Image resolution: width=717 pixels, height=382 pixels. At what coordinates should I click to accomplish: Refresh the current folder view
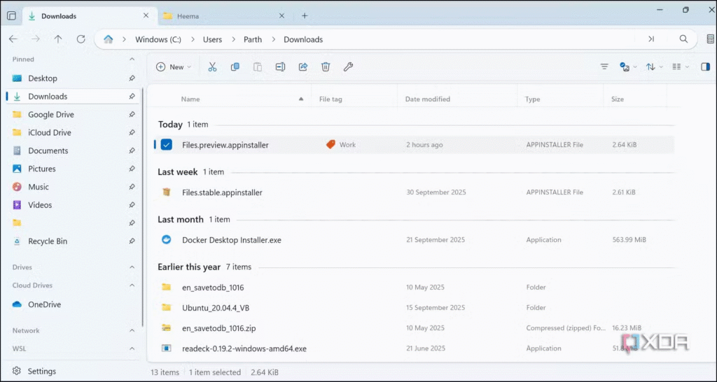click(x=81, y=39)
